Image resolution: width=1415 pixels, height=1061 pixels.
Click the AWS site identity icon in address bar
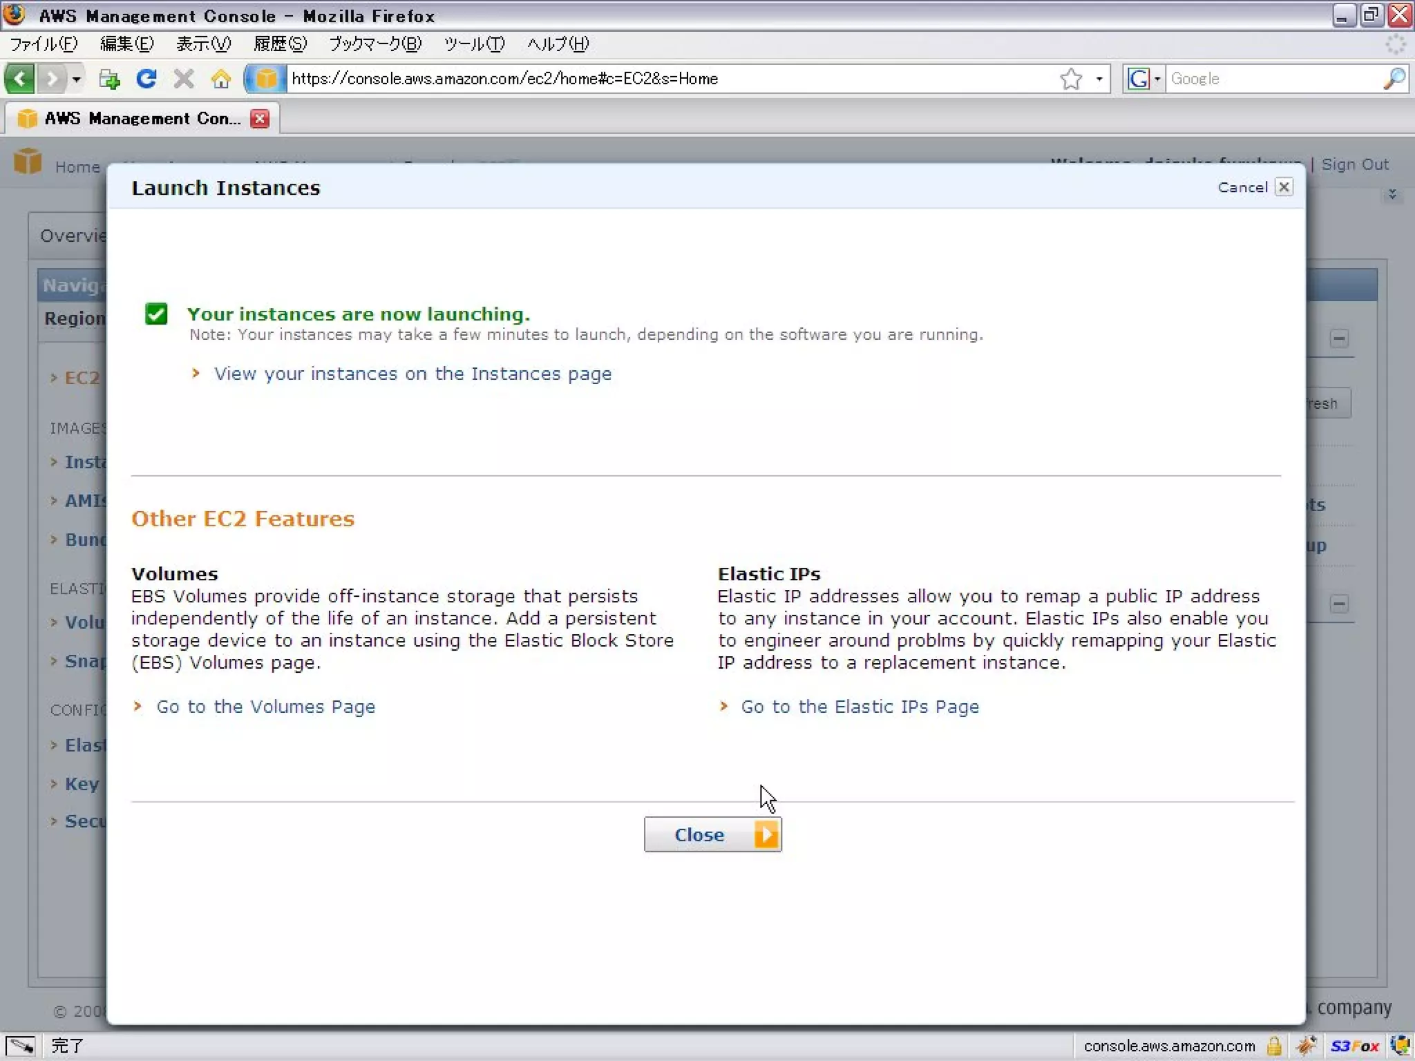(x=266, y=79)
